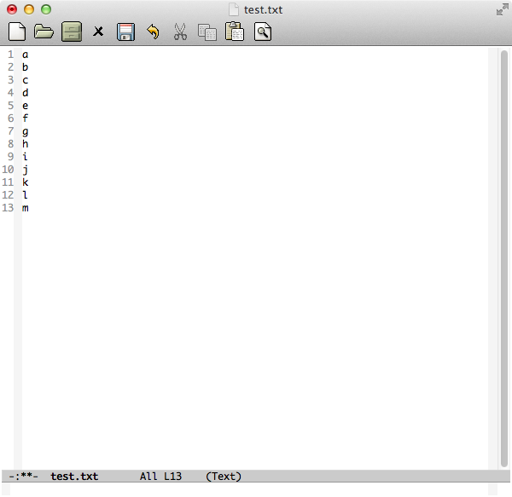Click the test.txt document icon in title bar
This screenshot has width=512, height=497.
click(x=233, y=9)
